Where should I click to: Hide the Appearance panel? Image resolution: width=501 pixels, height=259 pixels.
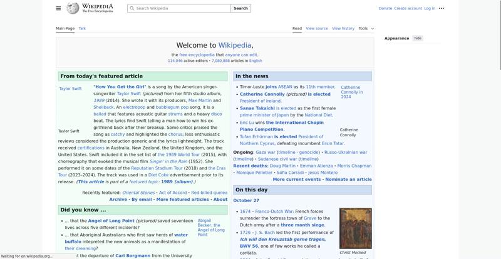pyautogui.click(x=418, y=38)
